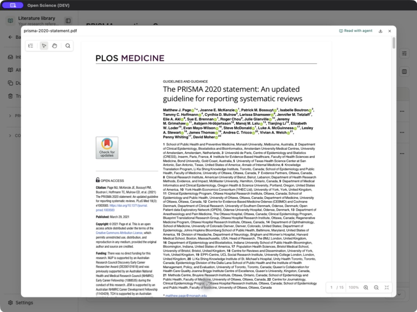Open the first row's three-dot menu

tap(402, 111)
